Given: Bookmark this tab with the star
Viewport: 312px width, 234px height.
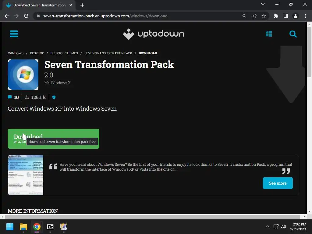Looking at the screenshot, I should click(264, 16).
